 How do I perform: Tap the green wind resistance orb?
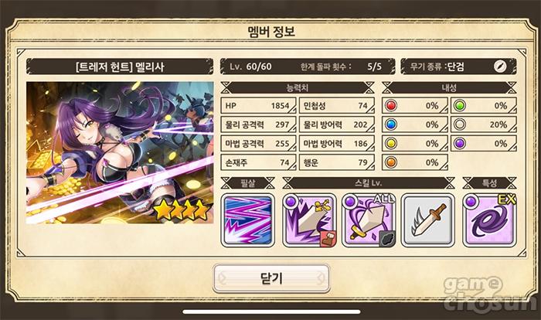[460, 106]
